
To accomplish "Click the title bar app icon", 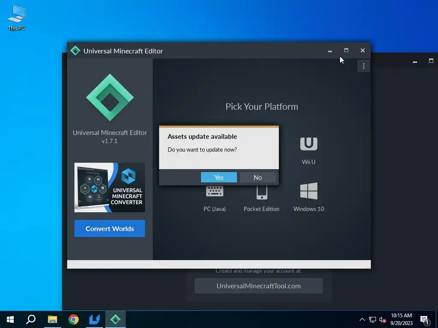I will pos(75,51).
